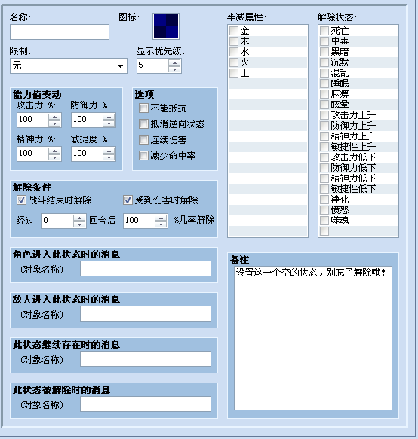Increase the %几率解除 probability value
The height and width of the screenshot is (439, 418).
click(161, 218)
